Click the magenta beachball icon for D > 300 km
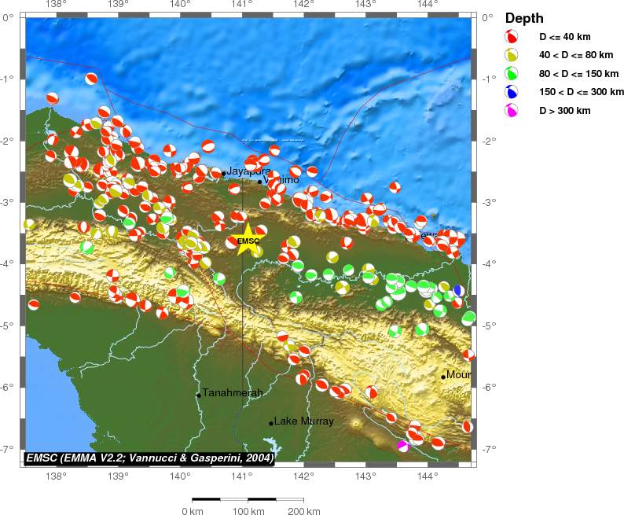Viewport: 624px width, 515px height. (512, 110)
